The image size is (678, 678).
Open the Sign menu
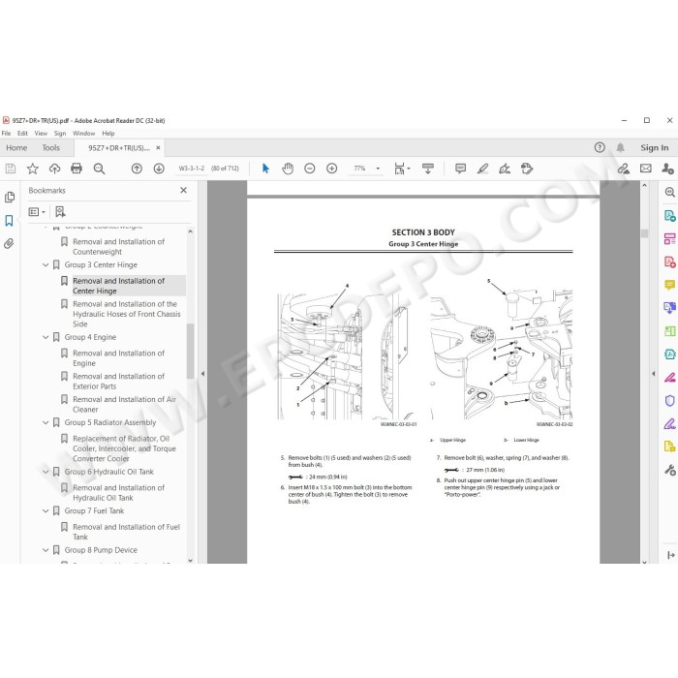point(60,134)
